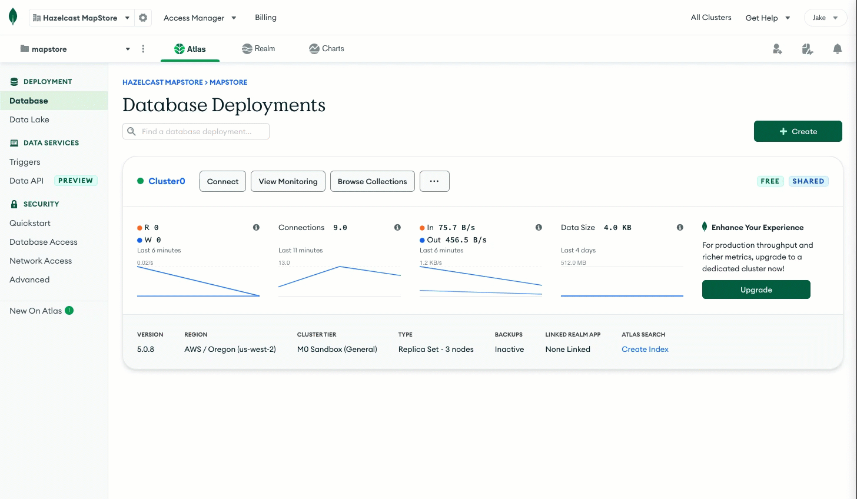Click the MongoDB leaf logo
The width and height of the screenshot is (857, 499).
tap(12, 16)
